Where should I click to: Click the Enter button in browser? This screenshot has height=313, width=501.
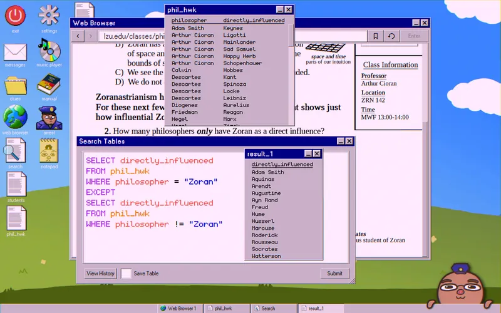coord(414,36)
